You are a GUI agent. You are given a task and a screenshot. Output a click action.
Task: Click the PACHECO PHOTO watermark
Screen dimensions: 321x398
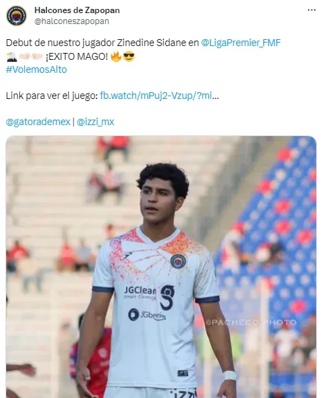click(251, 322)
